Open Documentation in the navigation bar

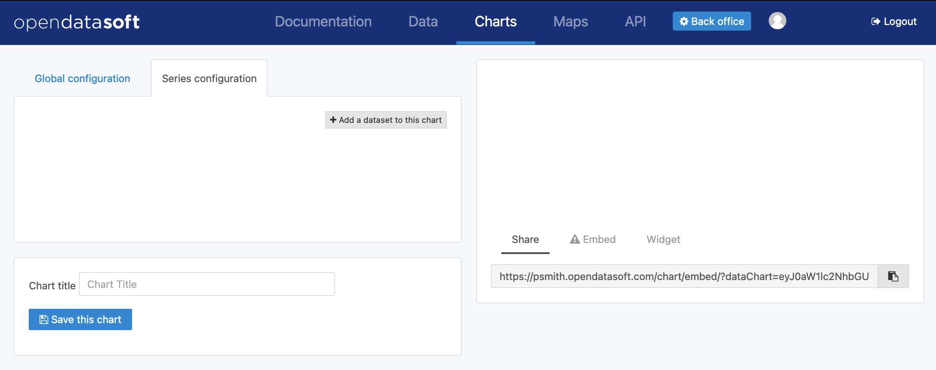[x=323, y=21]
